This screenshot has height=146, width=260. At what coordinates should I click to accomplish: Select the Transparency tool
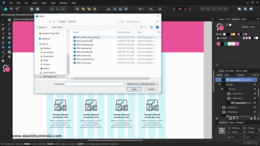pyautogui.click(x=3, y=38)
